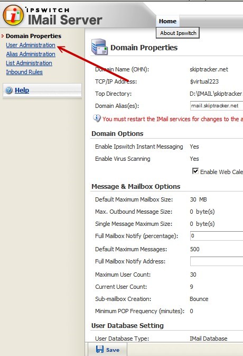Image resolution: width=243 pixels, height=356 pixels.
Task: Click the red arrow bullet beside Domain Properties
Action: pyautogui.click(x=3, y=36)
